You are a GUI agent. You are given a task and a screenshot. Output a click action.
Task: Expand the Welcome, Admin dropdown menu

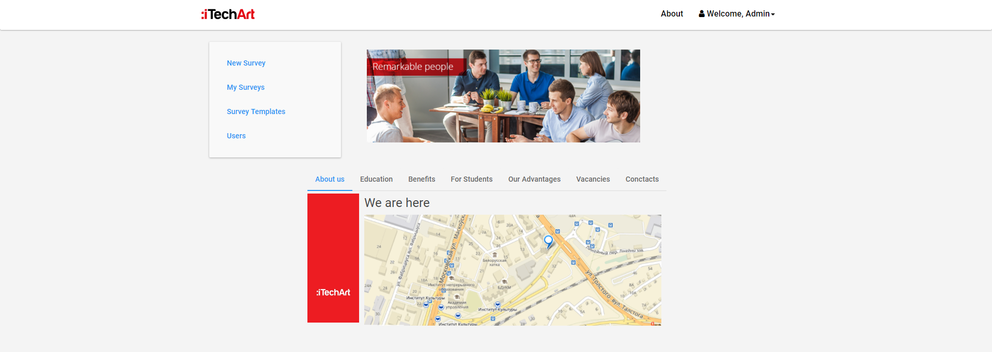pyautogui.click(x=737, y=14)
